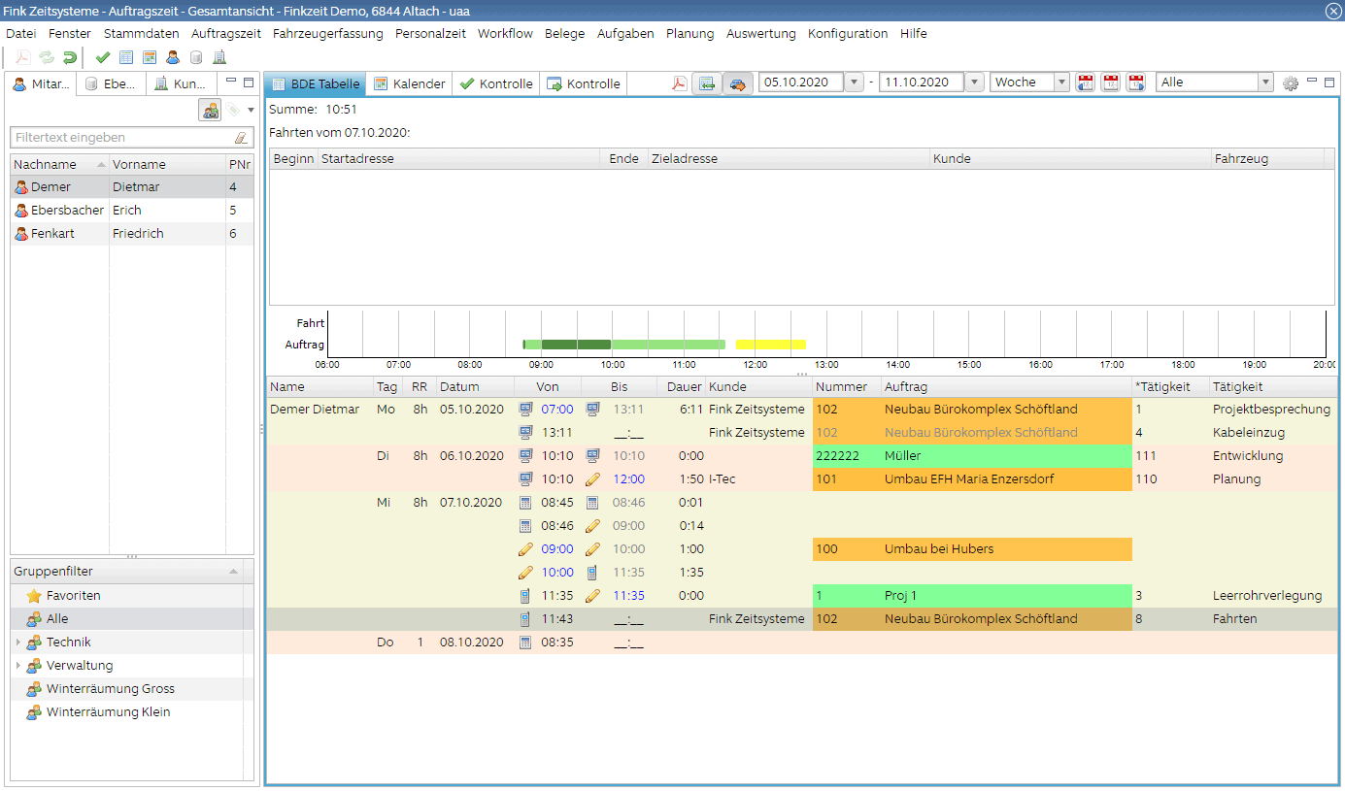Open the Alle filter dropdown

click(1264, 82)
